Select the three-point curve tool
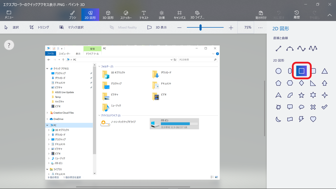Viewport: 336px width, 189px height. [301, 48]
